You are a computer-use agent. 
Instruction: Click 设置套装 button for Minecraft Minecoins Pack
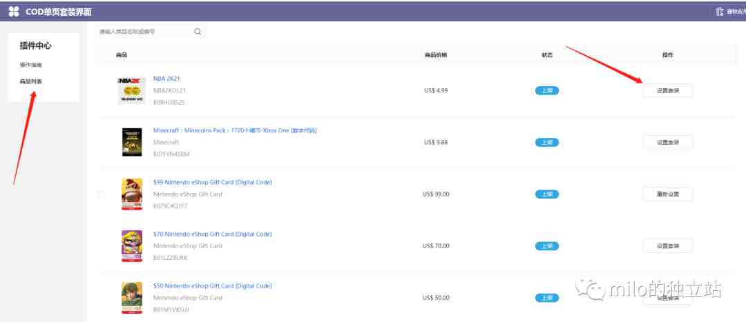[x=667, y=142]
